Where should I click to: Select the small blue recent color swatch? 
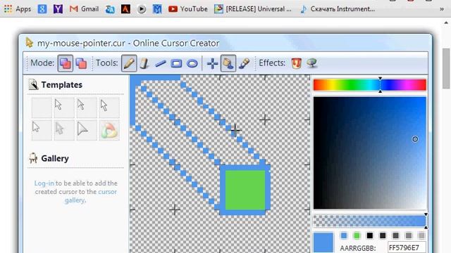(344, 236)
